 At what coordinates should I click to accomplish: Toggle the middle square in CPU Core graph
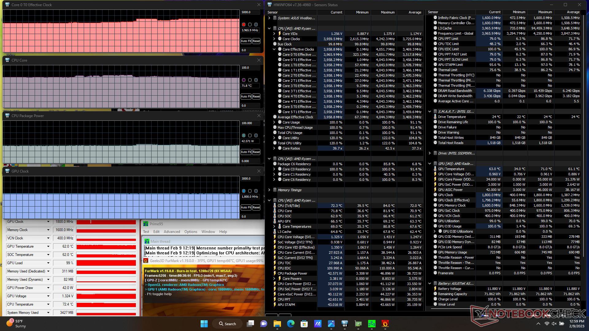pyautogui.click(x=250, y=80)
